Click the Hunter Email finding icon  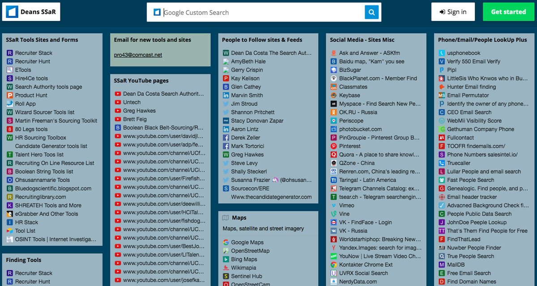point(442,87)
